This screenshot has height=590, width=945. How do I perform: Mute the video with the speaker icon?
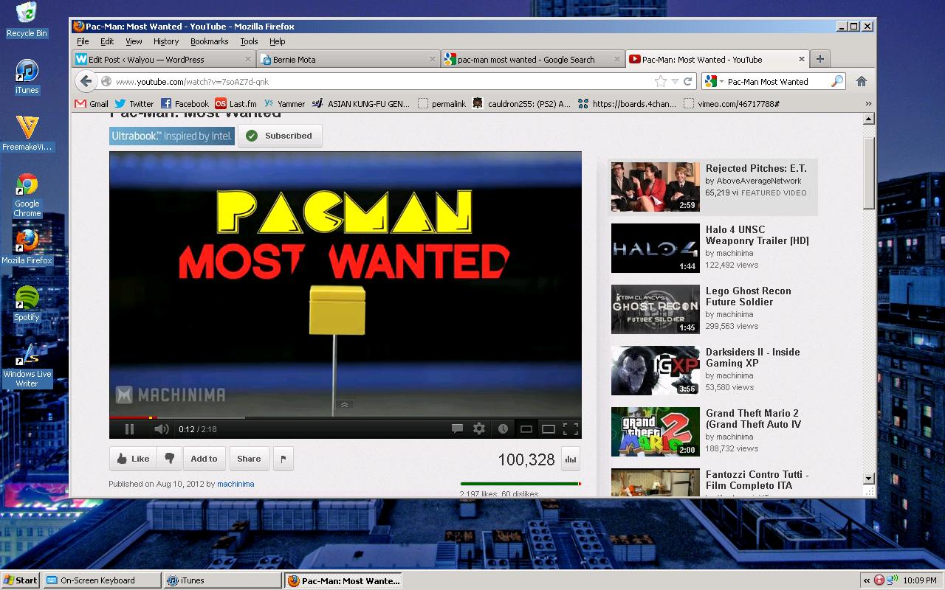(x=161, y=429)
